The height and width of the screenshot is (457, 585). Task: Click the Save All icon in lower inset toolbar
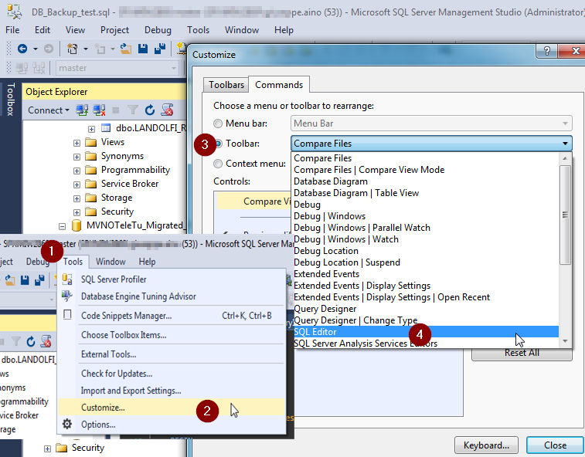click(x=39, y=280)
